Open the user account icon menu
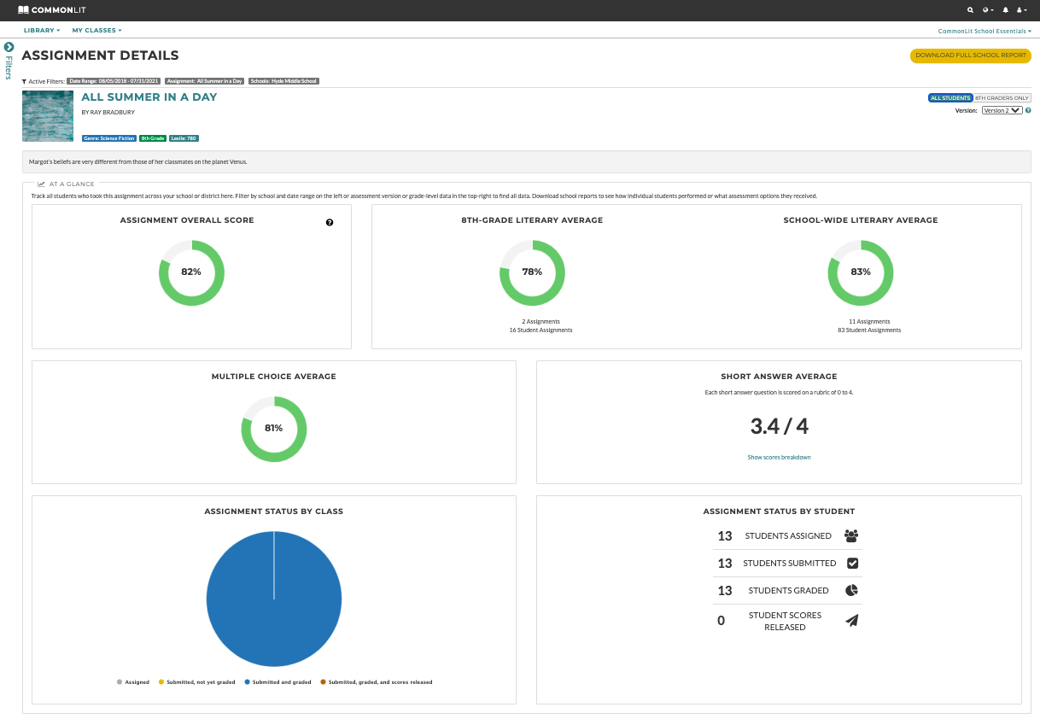 coord(1021,10)
